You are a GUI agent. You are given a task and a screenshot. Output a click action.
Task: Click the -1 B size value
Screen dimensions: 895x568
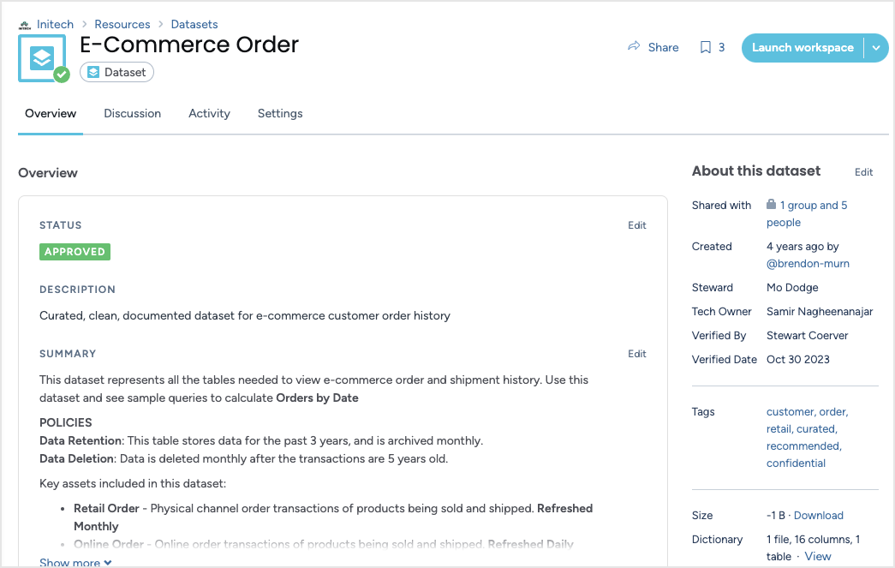point(776,516)
